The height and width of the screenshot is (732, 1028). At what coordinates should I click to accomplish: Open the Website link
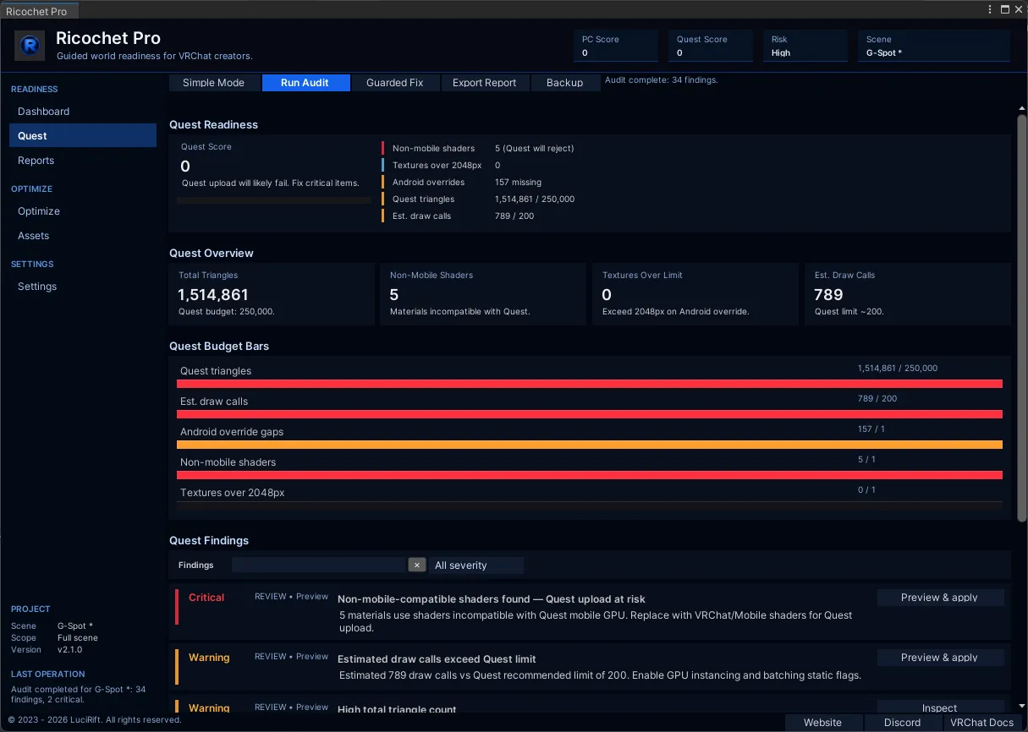point(823,723)
